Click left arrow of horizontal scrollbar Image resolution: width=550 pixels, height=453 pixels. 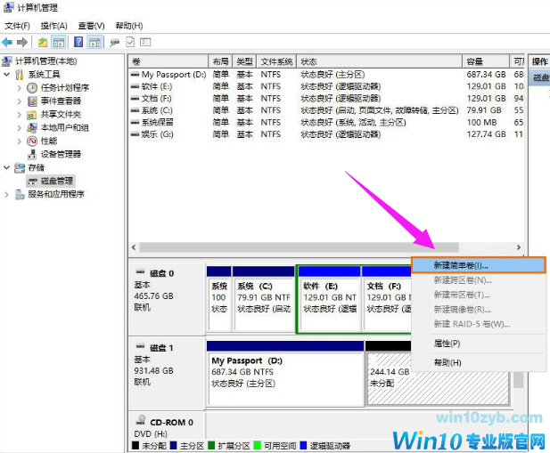coord(134,247)
